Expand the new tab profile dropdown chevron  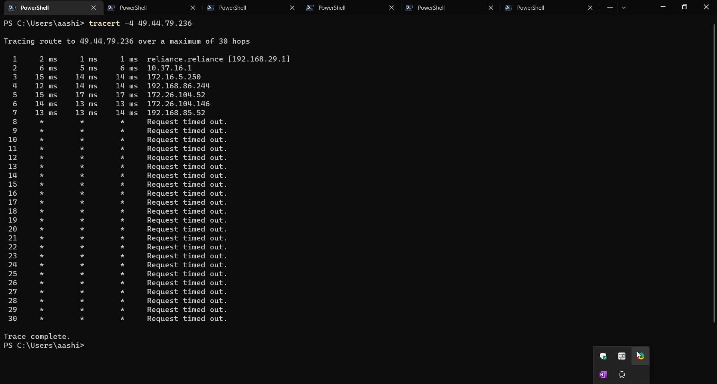pyautogui.click(x=624, y=7)
